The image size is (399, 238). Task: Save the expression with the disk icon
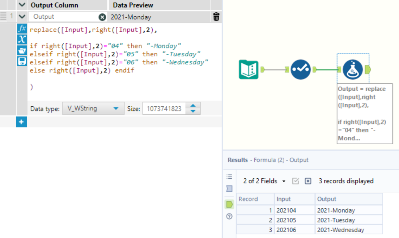22,61
